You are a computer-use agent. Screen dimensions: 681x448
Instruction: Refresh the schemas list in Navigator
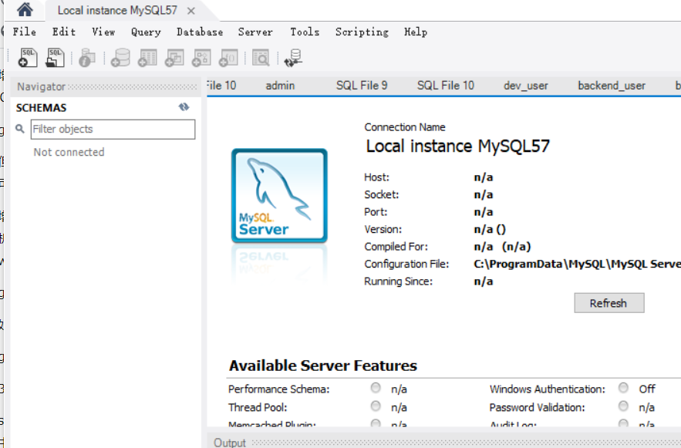point(184,107)
